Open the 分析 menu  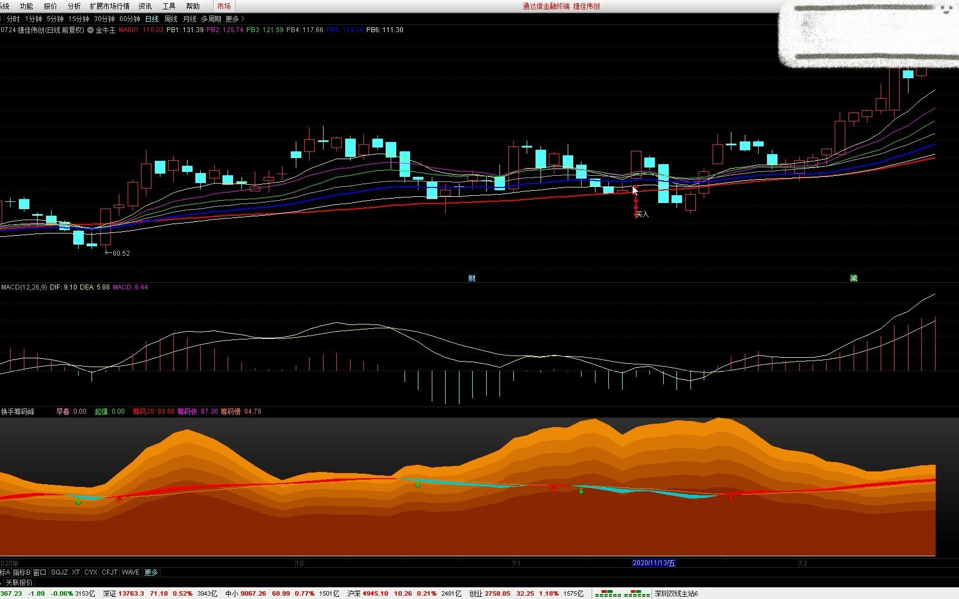point(74,6)
